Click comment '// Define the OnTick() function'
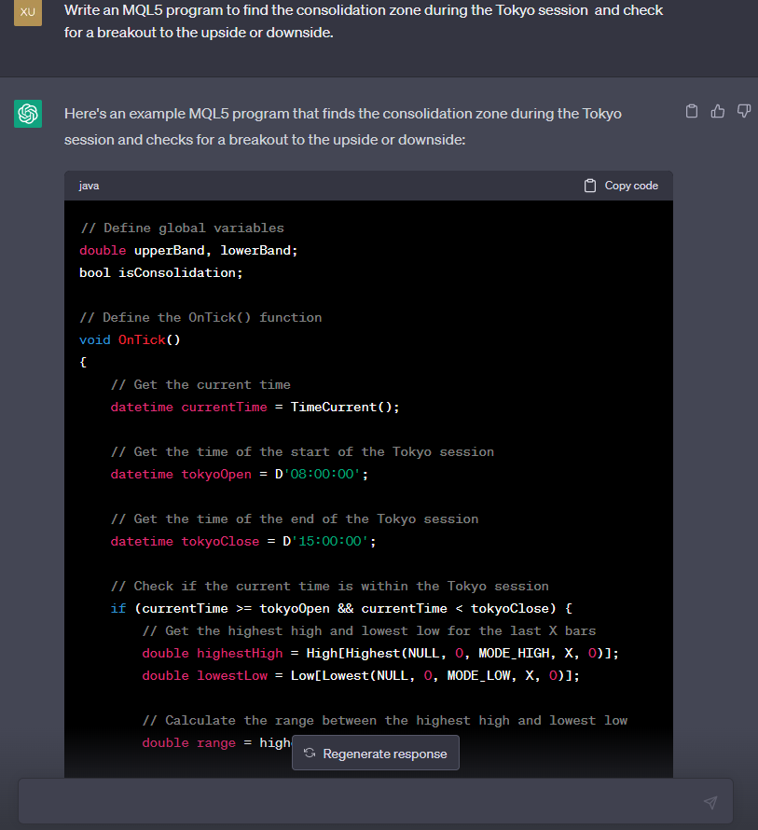758x830 pixels. tap(200, 318)
